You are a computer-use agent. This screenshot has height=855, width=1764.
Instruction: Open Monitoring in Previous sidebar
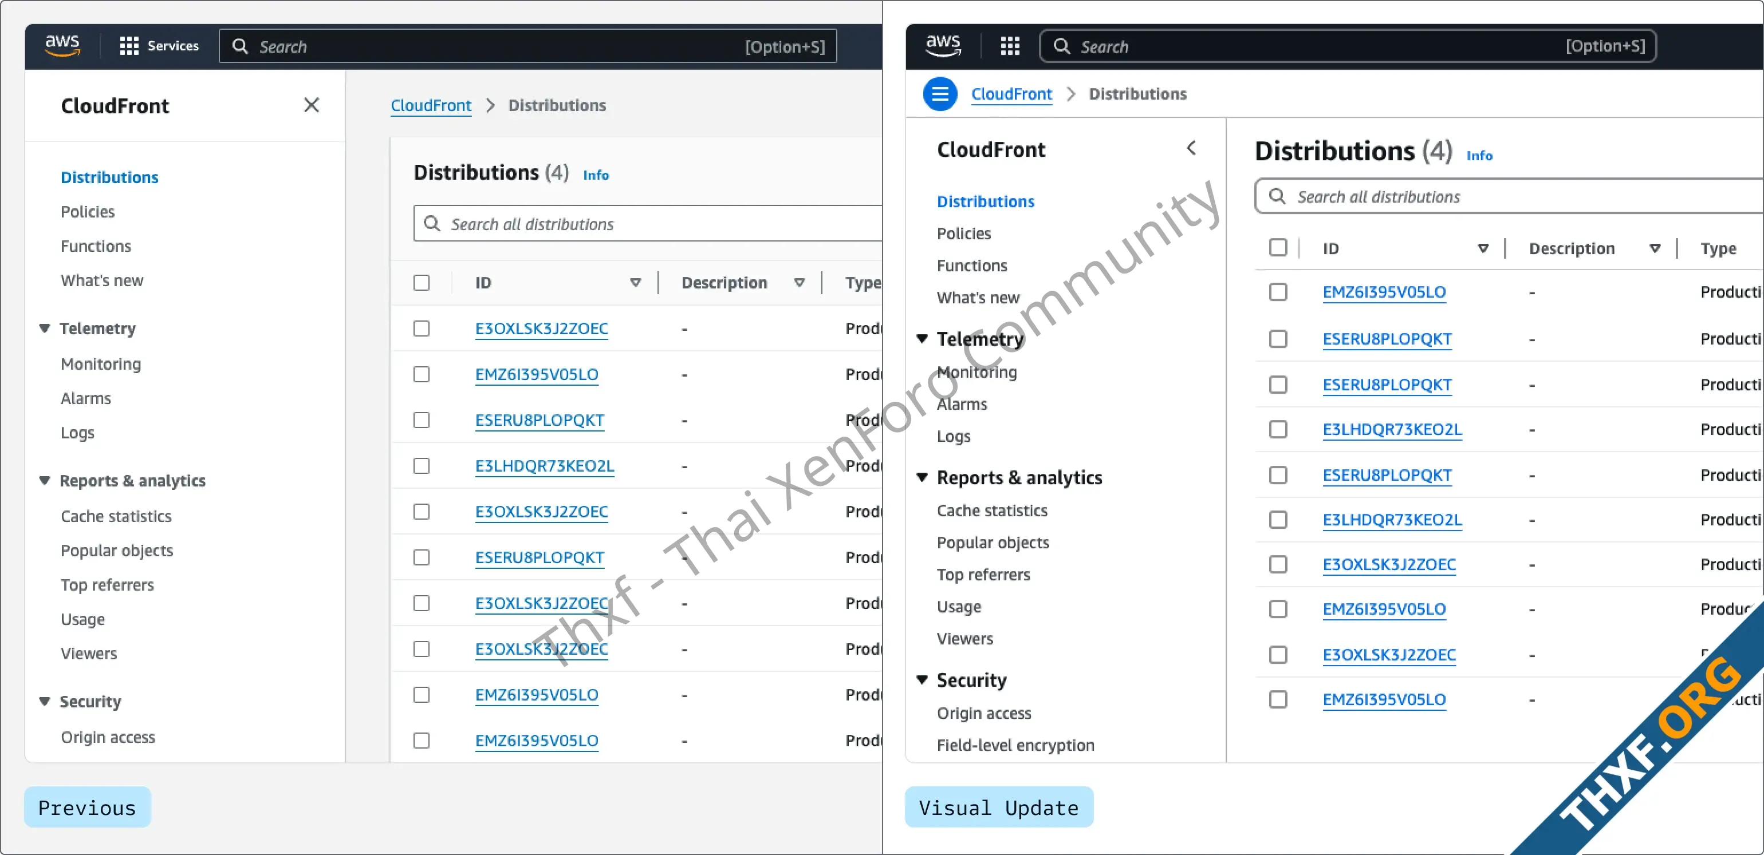click(x=101, y=364)
